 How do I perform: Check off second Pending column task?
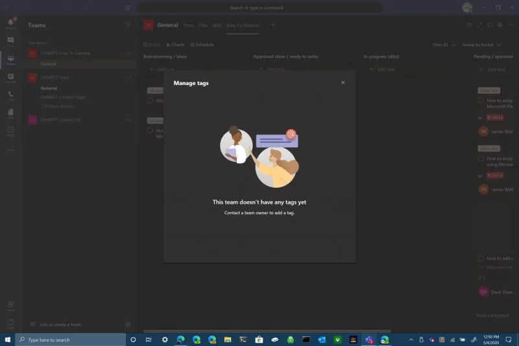(x=481, y=158)
